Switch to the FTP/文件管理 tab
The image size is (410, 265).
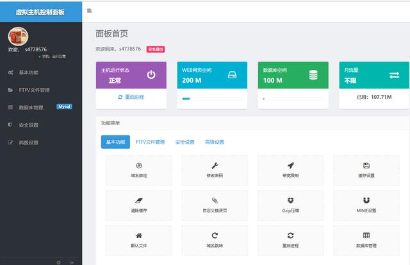[x=150, y=142]
